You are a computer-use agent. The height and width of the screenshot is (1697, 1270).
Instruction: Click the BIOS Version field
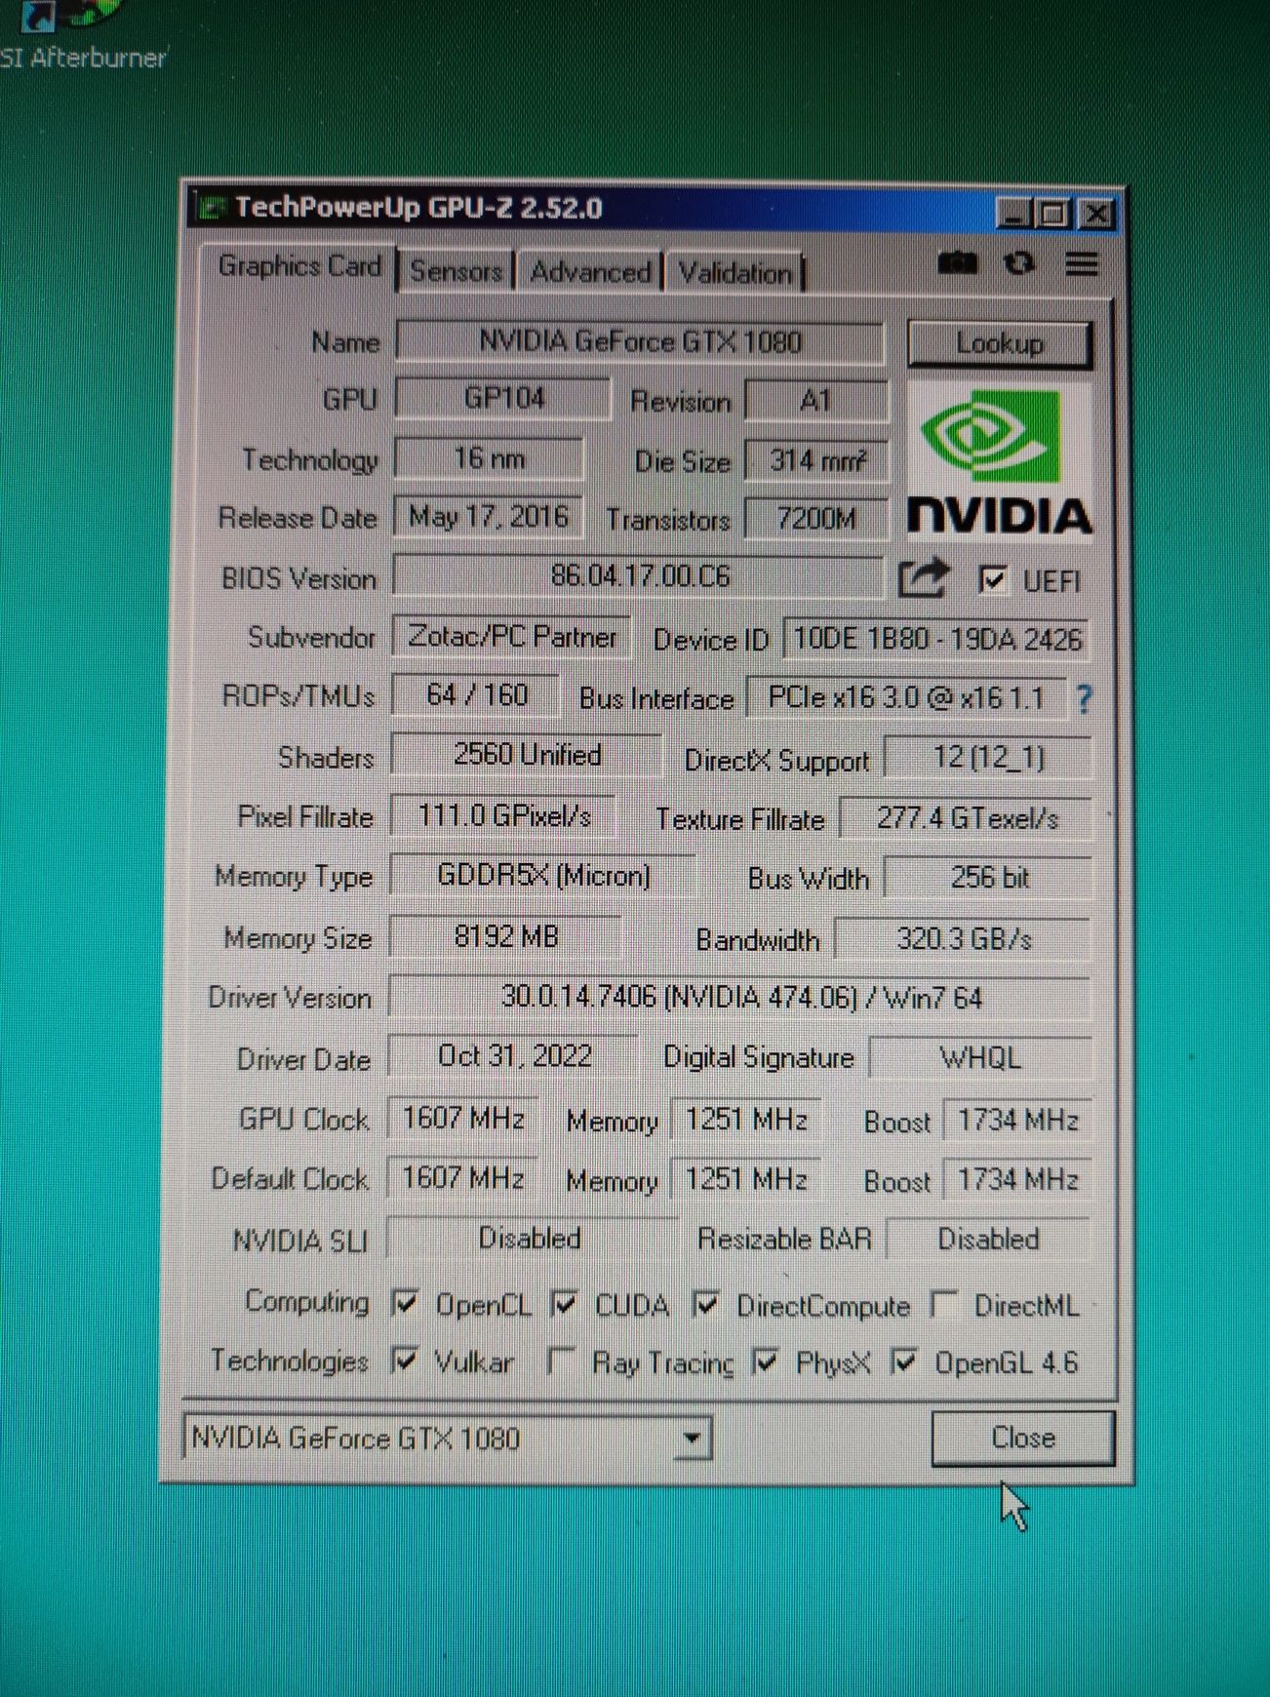639,576
